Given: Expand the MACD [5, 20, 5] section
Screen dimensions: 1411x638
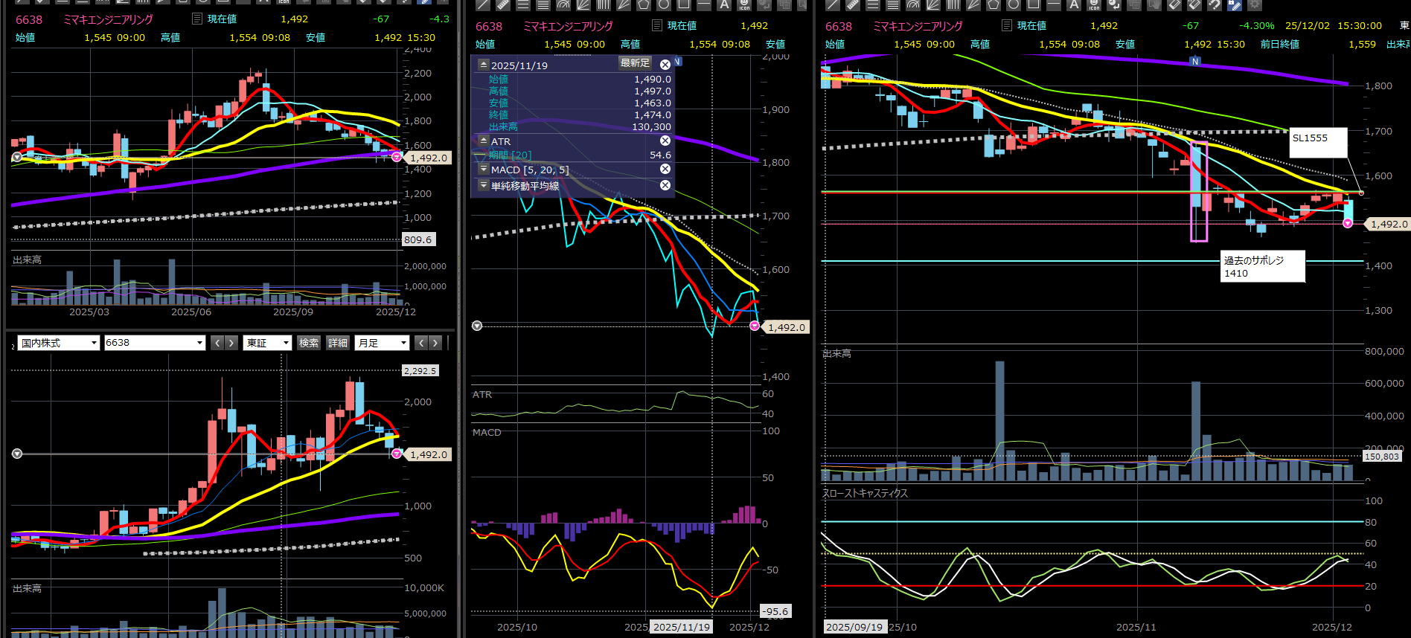Looking at the screenshot, I should point(484,170).
